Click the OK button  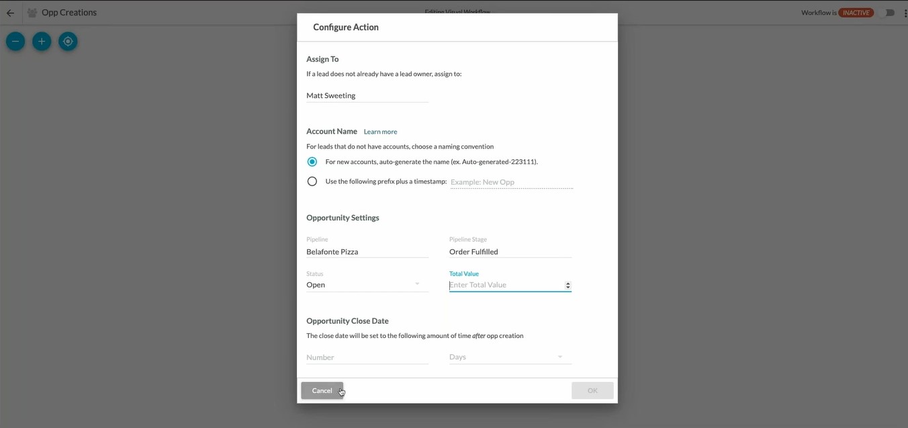(x=592, y=390)
